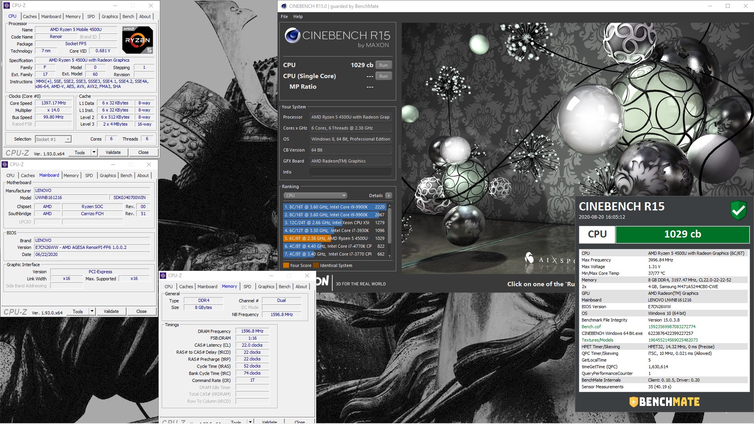754x424 pixels.
Task: Click Validate in Mainboard CPU-Z window
Action: pos(111,311)
